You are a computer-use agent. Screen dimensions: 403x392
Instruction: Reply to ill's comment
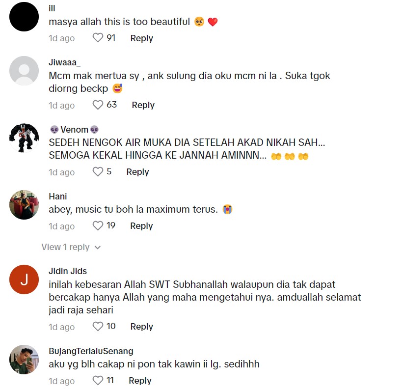tap(142, 38)
